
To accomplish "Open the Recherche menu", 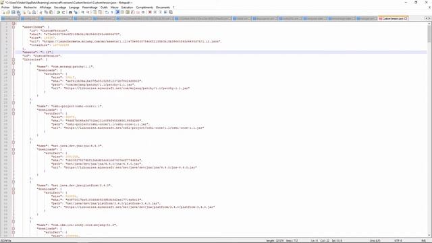I will [x=30, y=7].
